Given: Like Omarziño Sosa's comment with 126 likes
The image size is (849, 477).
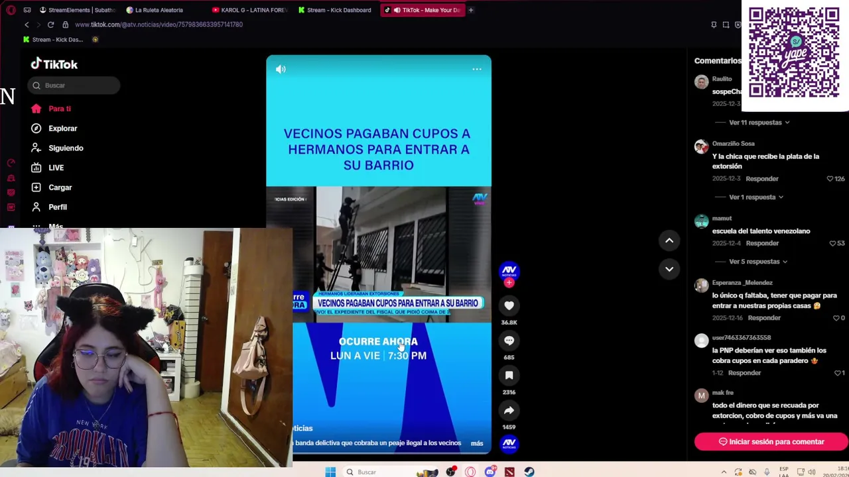Looking at the screenshot, I should coord(830,179).
